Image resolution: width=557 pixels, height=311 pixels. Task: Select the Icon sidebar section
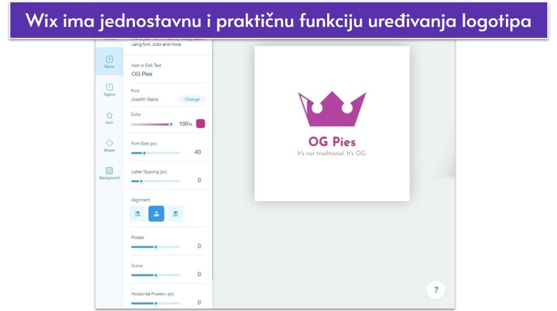(x=109, y=117)
